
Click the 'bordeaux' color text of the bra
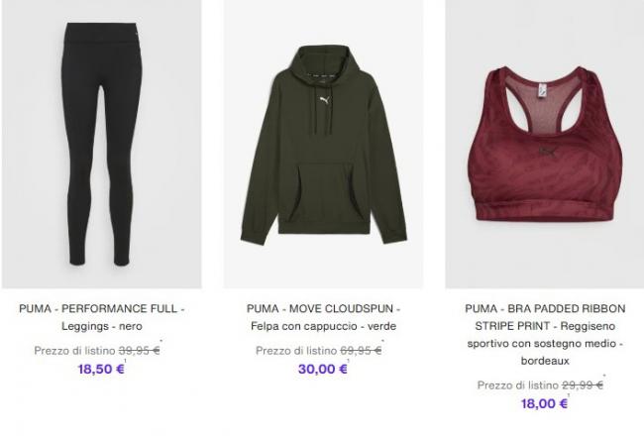[545, 361]
